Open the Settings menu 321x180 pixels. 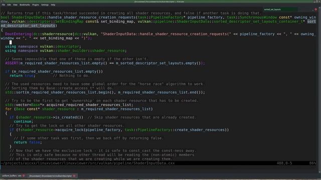coord(45,4)
